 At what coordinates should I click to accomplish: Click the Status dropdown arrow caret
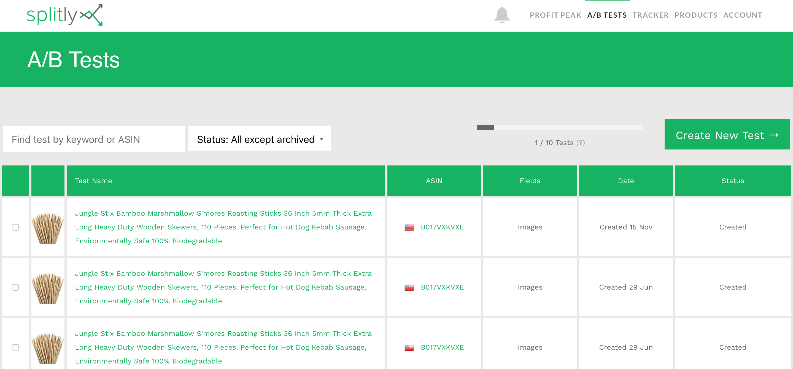pos(322,140)
